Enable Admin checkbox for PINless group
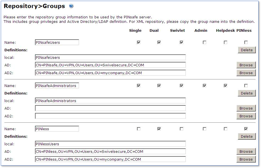Screen dimensions: 261x168 click(205, 129)
